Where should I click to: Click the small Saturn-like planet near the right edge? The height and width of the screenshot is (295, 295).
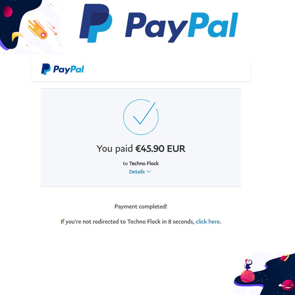pos(284,258)
